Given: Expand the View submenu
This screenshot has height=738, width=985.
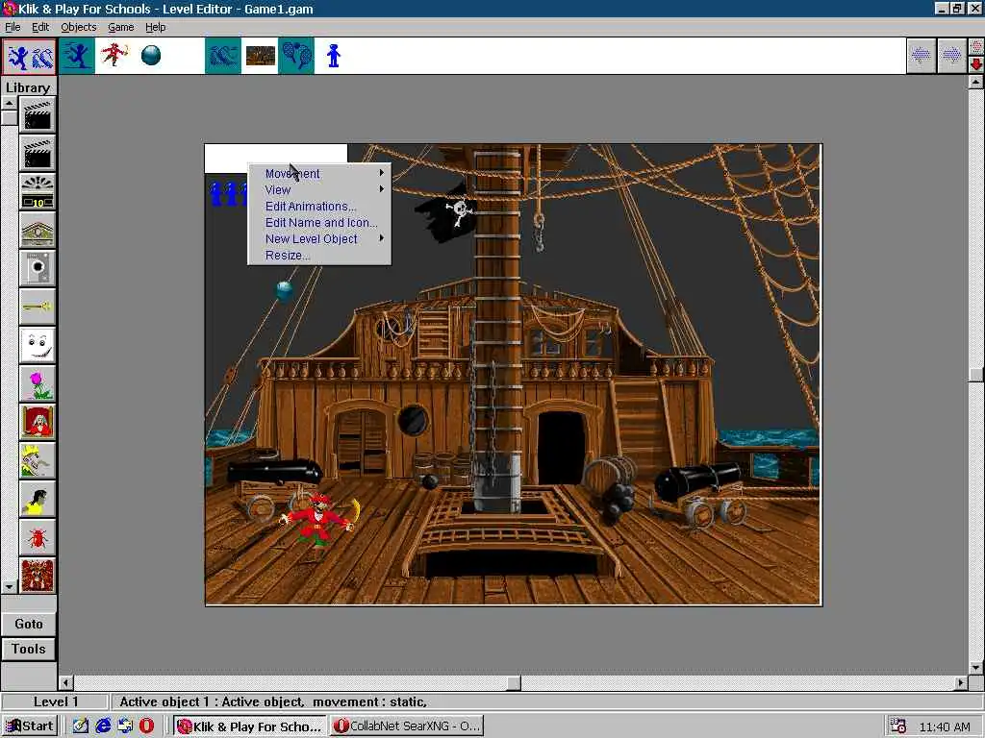Looking at the screenshot, I should (x=319, y=189).
